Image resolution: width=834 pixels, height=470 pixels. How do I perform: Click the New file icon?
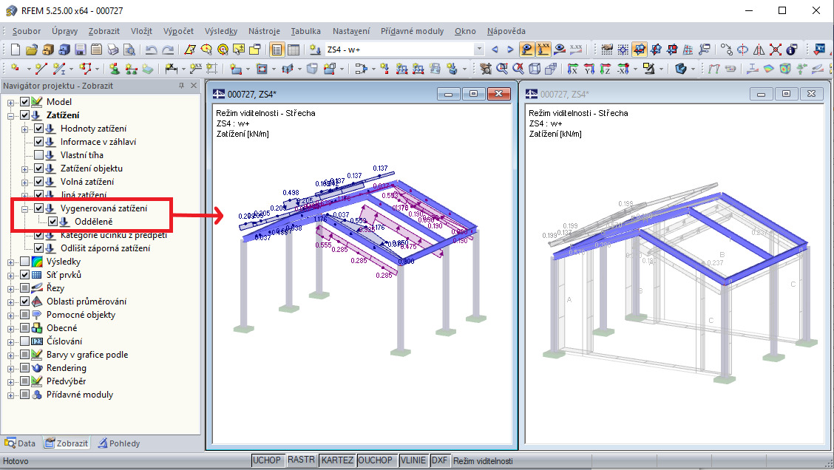16,50
